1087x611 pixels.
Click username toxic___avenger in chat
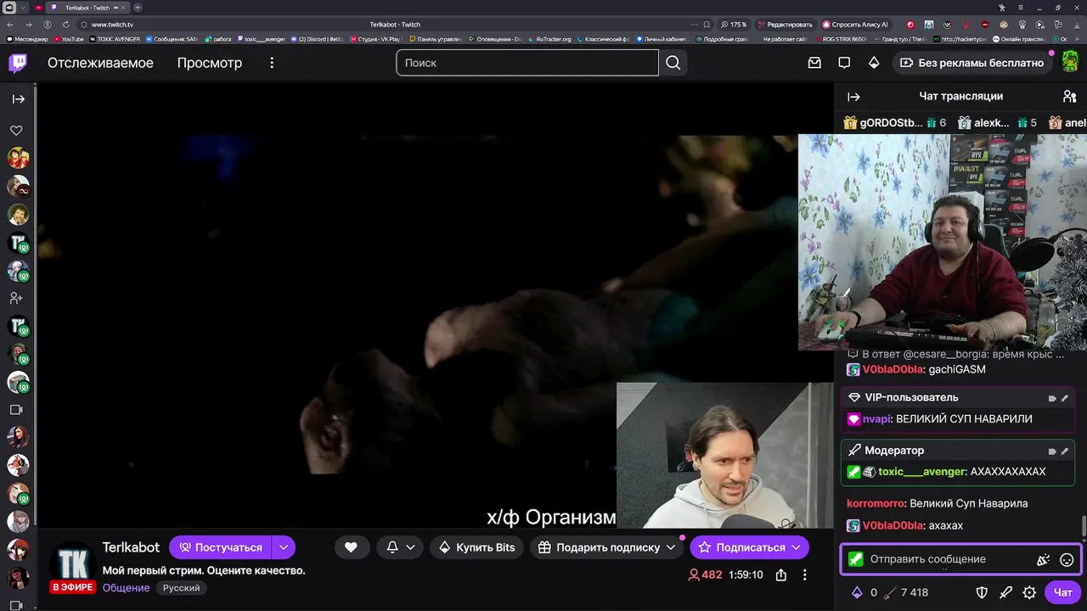(922, 472)
